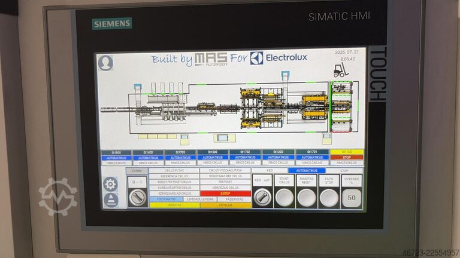460x258 pixels.
Task: Select LÉPÉSRŐL LÉPÉSRE run mode
Action: coord(200,199)
